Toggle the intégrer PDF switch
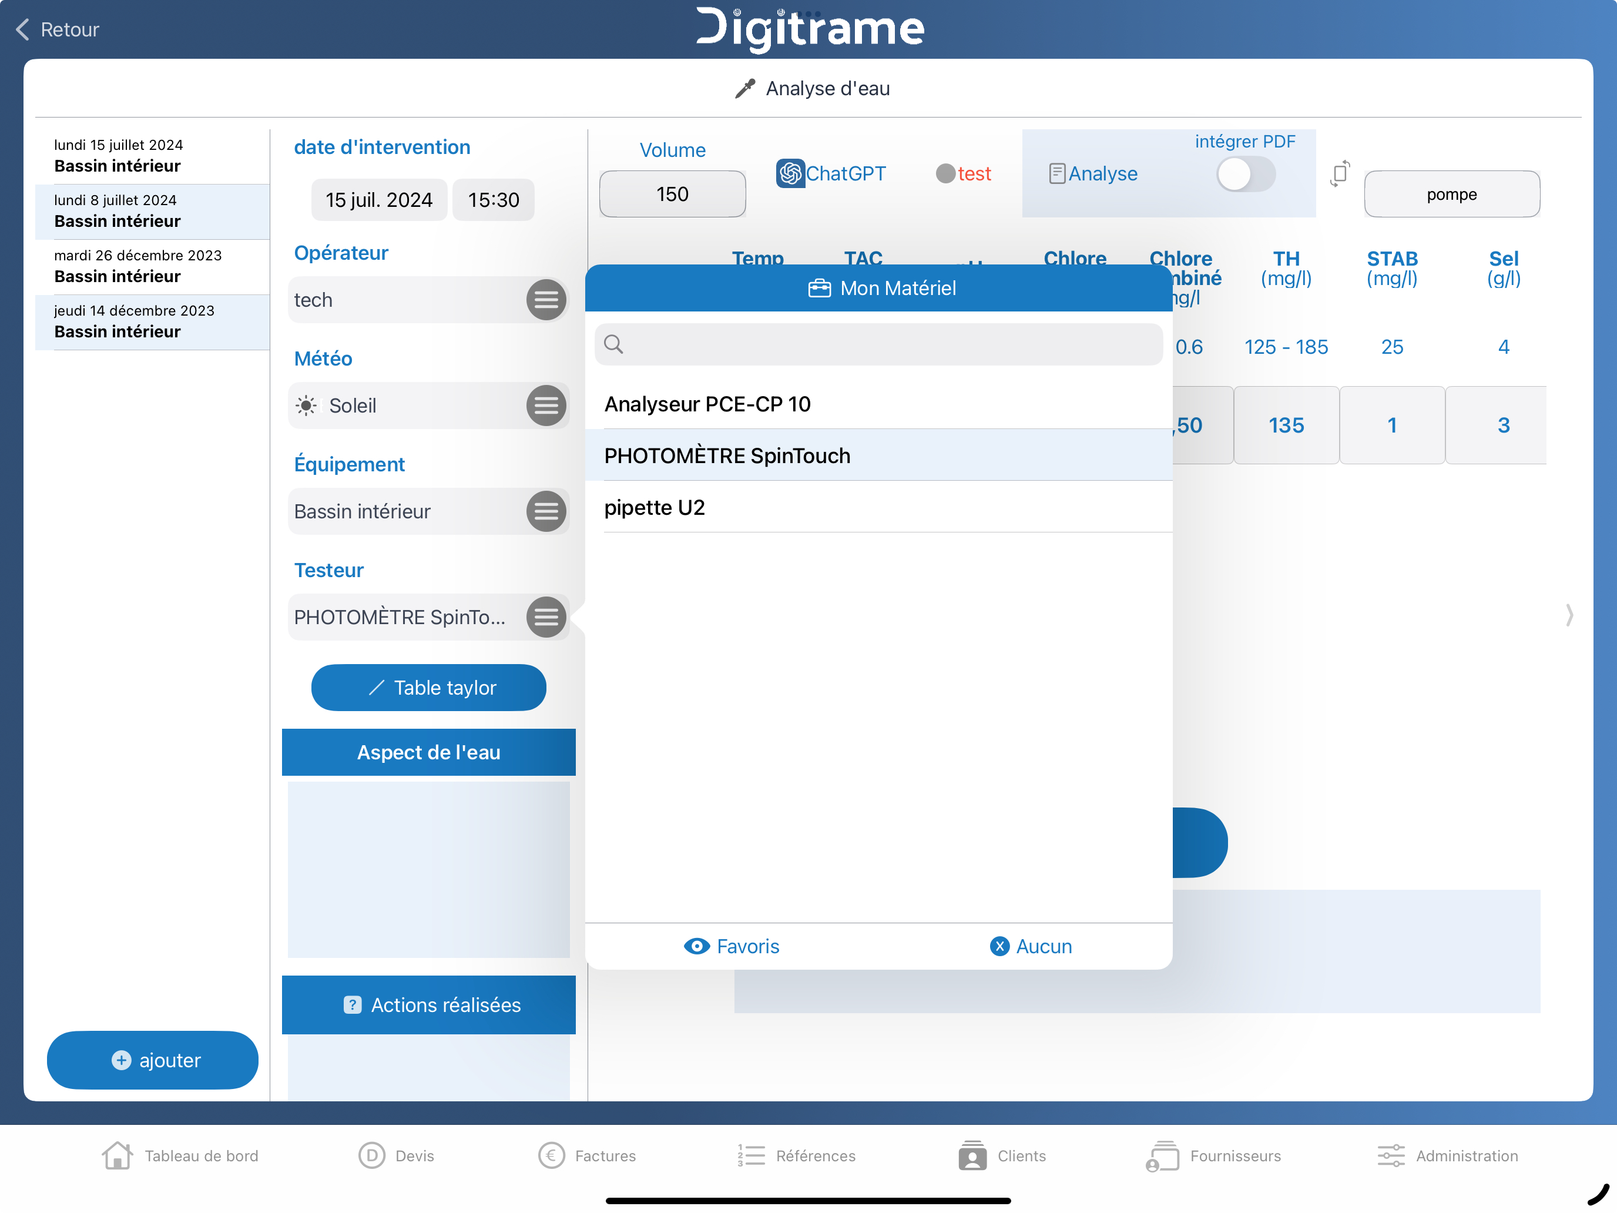Image resolution: width=1617 pixels, height=1213 pixels. tap(1246, 175)
